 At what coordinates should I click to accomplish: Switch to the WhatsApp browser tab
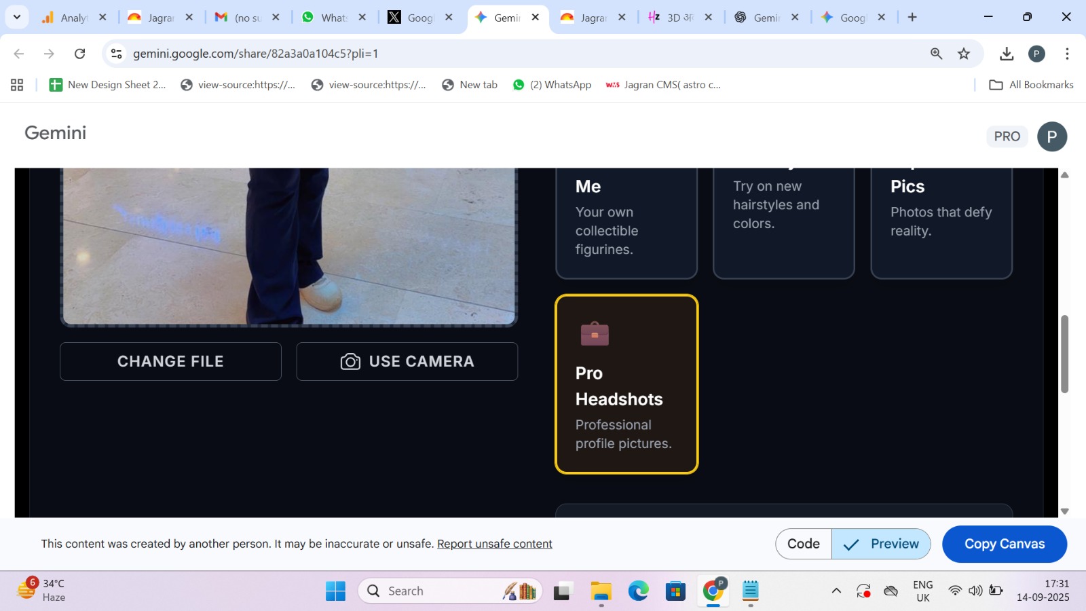(x=328, y=18)
